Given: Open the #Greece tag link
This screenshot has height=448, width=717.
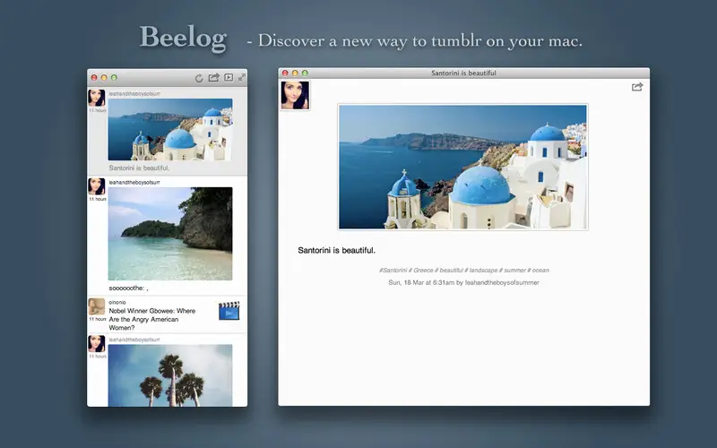Looking at the screenshot, I should point(420,271).
